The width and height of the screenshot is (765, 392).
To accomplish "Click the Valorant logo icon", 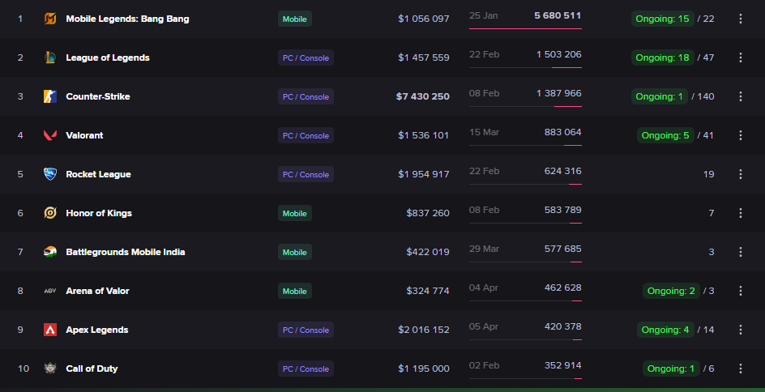I will coord(49,135).
